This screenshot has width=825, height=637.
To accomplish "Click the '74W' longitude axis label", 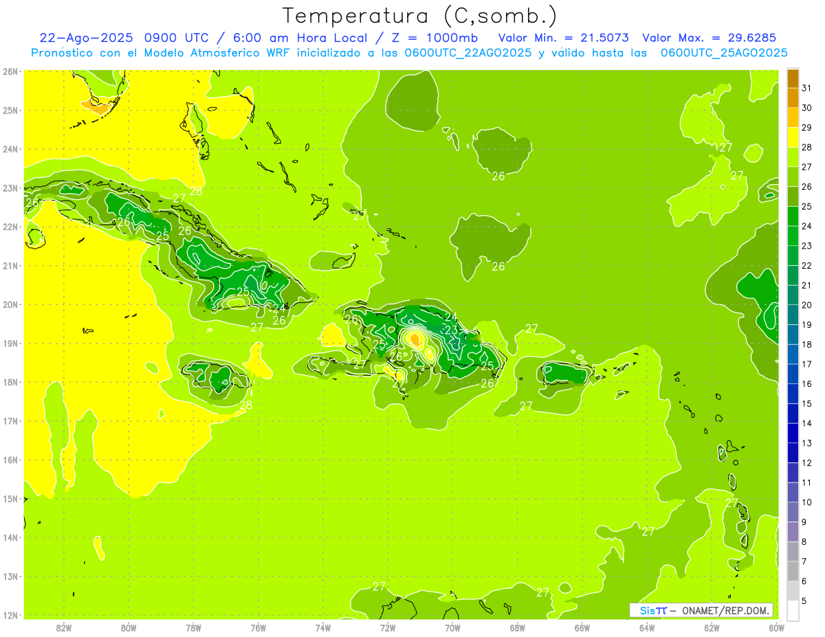I will pyautogui.click(x=323, y=627).
